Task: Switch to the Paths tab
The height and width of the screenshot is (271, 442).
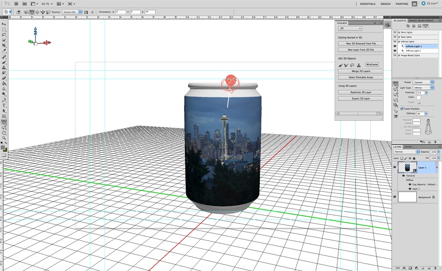Action: coord(409,147)
